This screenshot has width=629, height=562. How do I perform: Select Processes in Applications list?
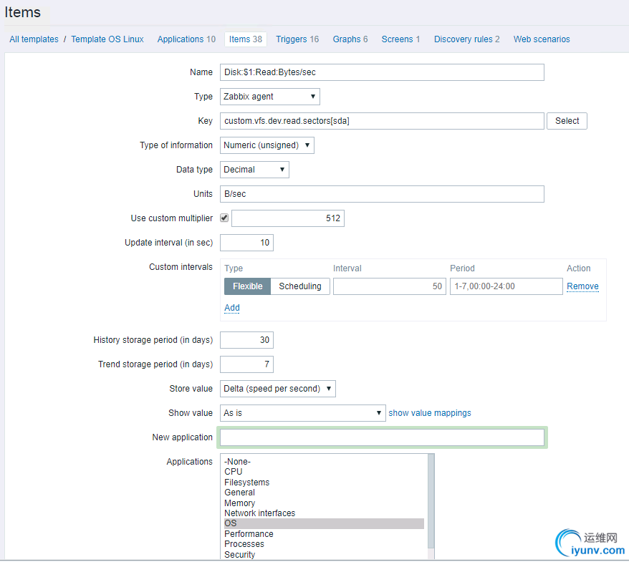(324, 544)
